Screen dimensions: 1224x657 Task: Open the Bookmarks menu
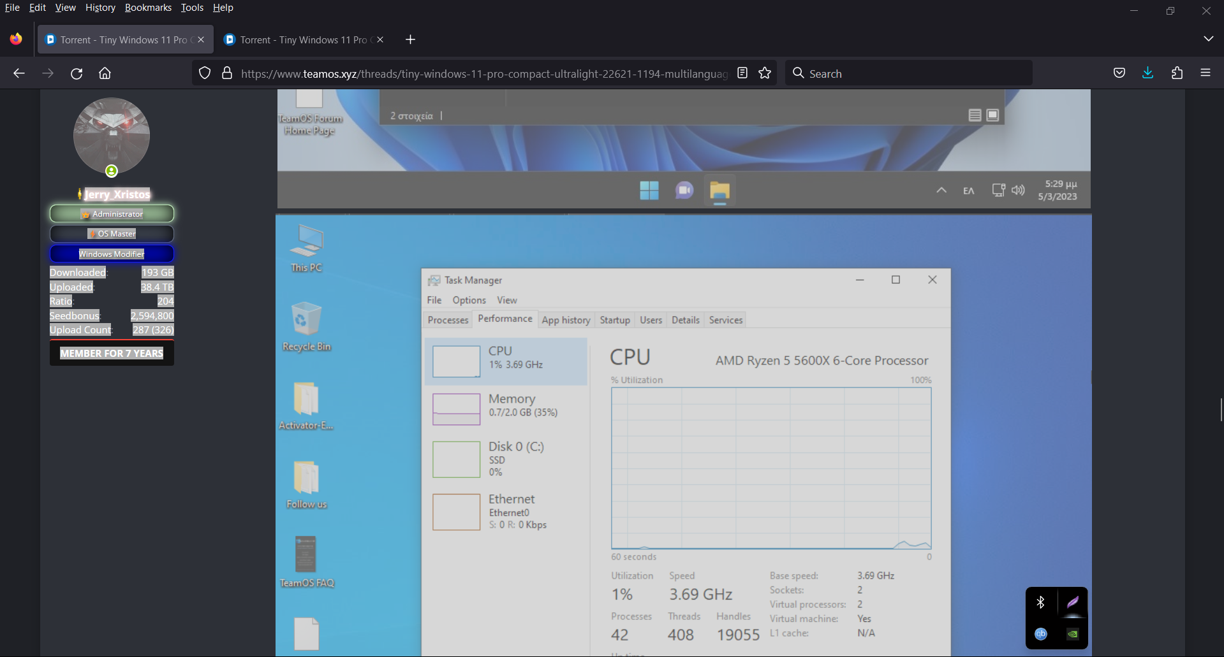tap(148, 8)
